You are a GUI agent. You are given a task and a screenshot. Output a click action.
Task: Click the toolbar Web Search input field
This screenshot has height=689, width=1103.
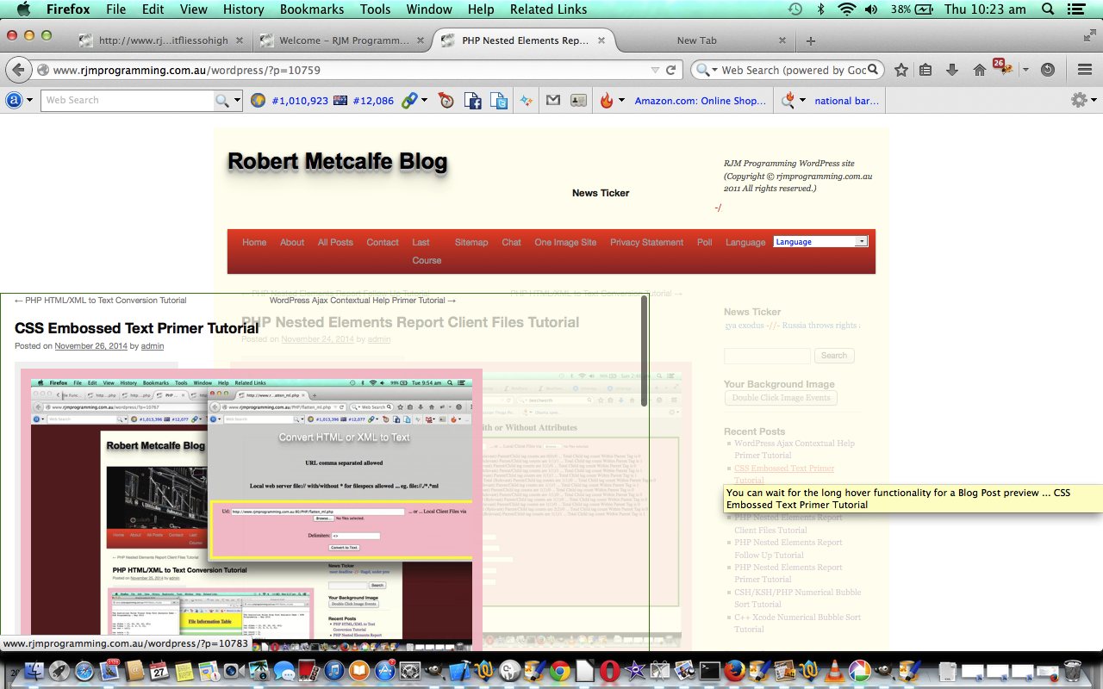click(128, 101)
